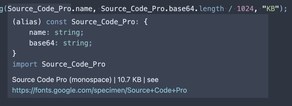Click base64 field in tooltip type definition
This screenshot has height=106, width=292.
(x=42, y=43)
